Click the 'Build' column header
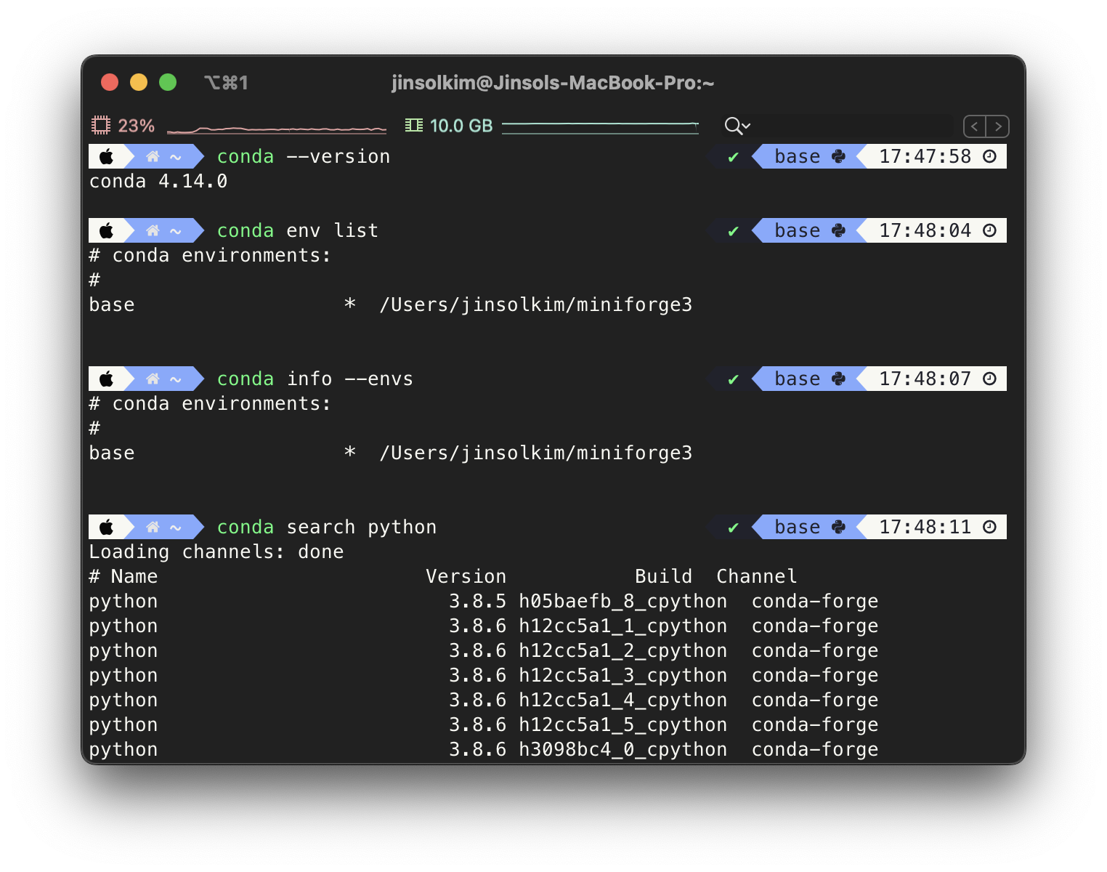Image resolution: width=1107 pixels, height=872 pixels. point(664,576)
